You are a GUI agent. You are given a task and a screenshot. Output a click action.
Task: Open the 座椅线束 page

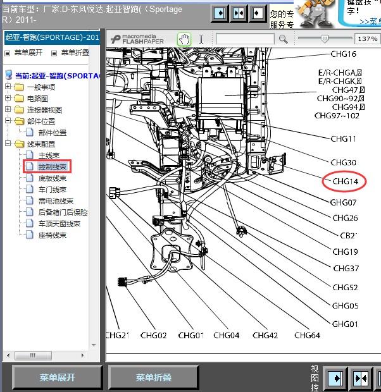(53, 235)
